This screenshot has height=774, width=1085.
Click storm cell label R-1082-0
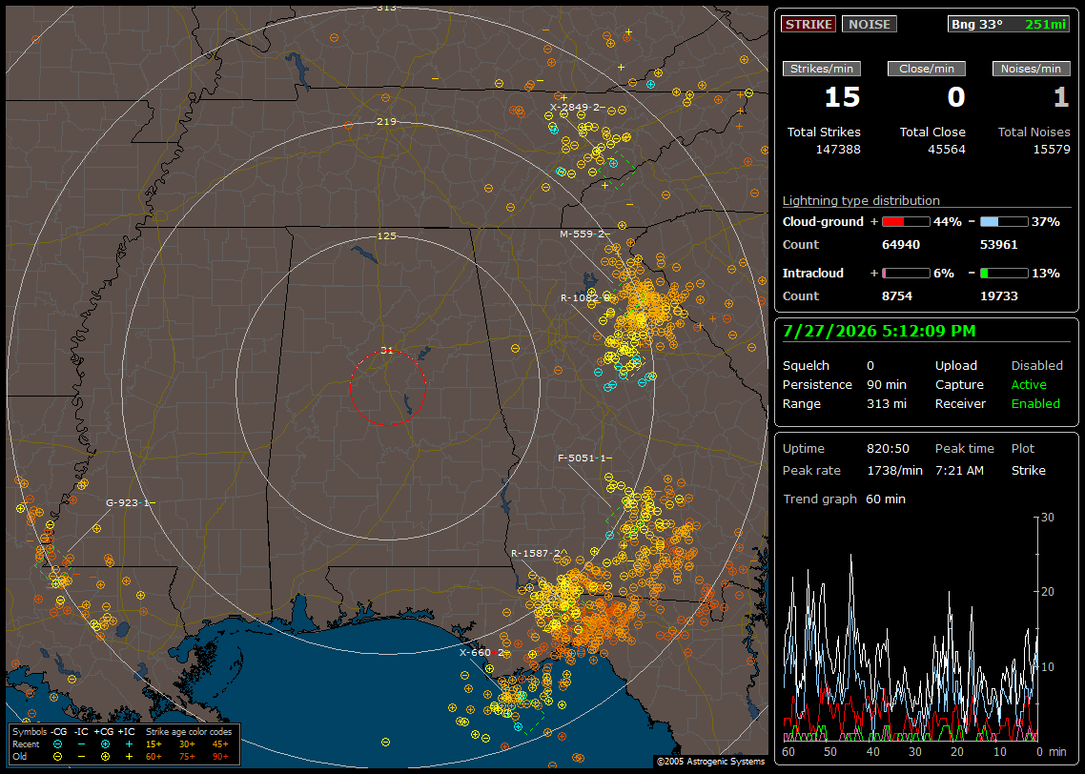click(585, 297)
